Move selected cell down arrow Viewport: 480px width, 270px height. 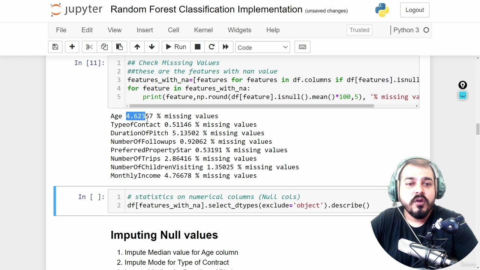[x=152, y=47]
